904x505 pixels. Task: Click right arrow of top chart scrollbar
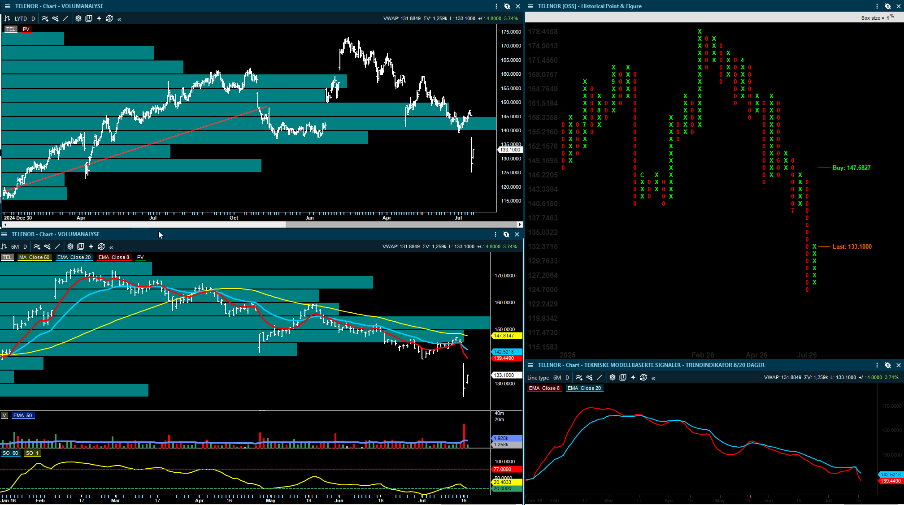click(520, 224)
